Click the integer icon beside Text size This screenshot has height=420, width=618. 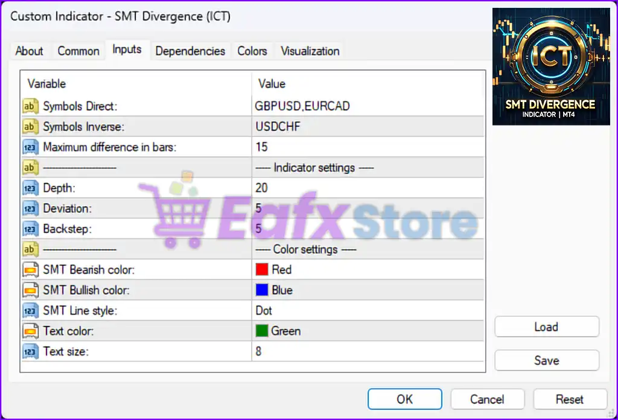point(30,352)
